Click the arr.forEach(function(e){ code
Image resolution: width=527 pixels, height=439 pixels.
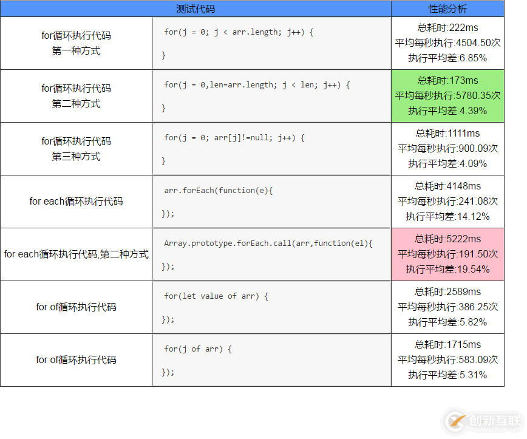coord(219,191)
